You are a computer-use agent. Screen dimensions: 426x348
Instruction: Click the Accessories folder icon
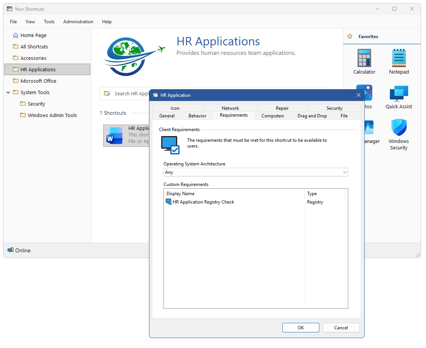(x=16, y=58)
